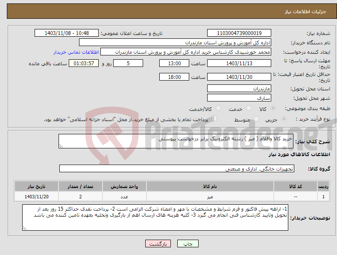Click the price validity date 1403/11/30
This screenshot has width=337, height=255.
coord(239,77)
